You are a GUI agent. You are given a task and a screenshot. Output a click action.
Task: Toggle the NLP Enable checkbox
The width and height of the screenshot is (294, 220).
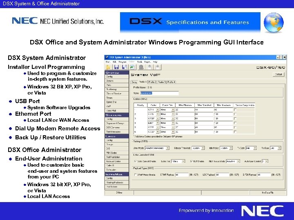coord(192,161)
